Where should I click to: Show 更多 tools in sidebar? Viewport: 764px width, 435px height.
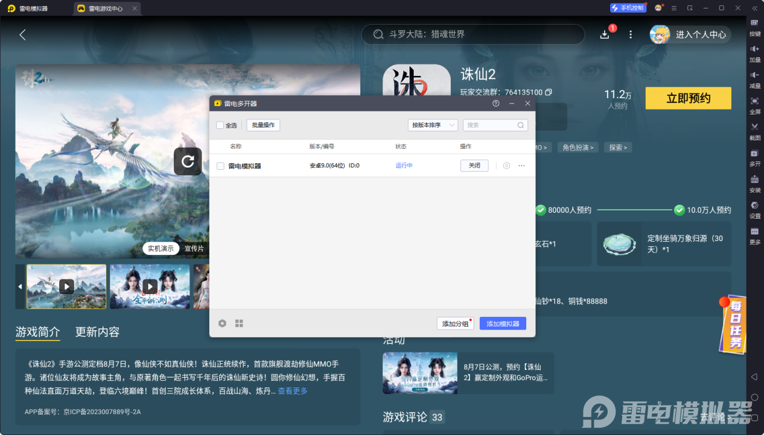(754, 235)
